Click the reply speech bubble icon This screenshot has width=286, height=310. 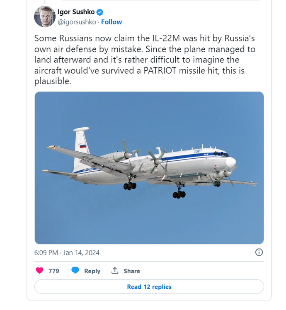pos(75,271)
